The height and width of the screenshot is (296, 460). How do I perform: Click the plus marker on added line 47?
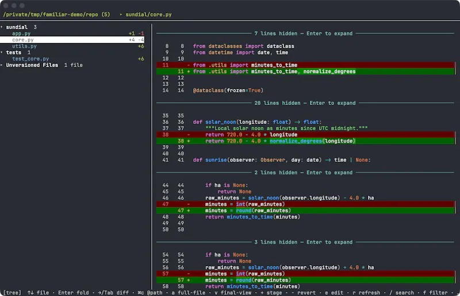[x=189, y=211]
